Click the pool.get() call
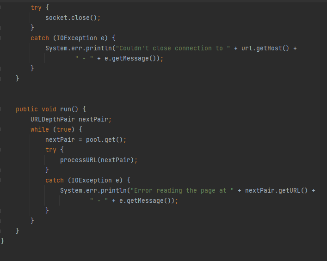 click(105, 140)
